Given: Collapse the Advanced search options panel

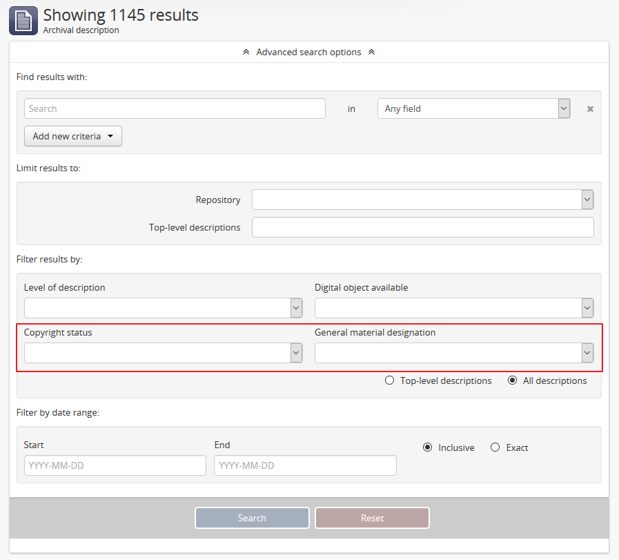Looking at the screenshot, I should (308, 52).
